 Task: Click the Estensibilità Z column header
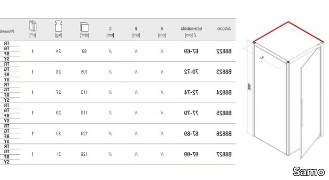191,31
